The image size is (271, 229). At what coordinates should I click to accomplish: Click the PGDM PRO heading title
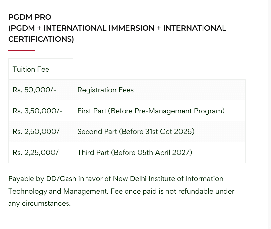click(x=30, y=17)
